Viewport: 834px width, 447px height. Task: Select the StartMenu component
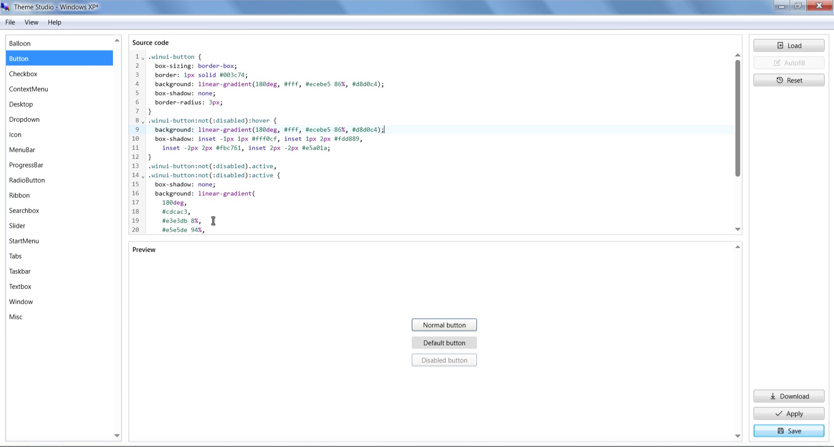[x=24, y=241]
